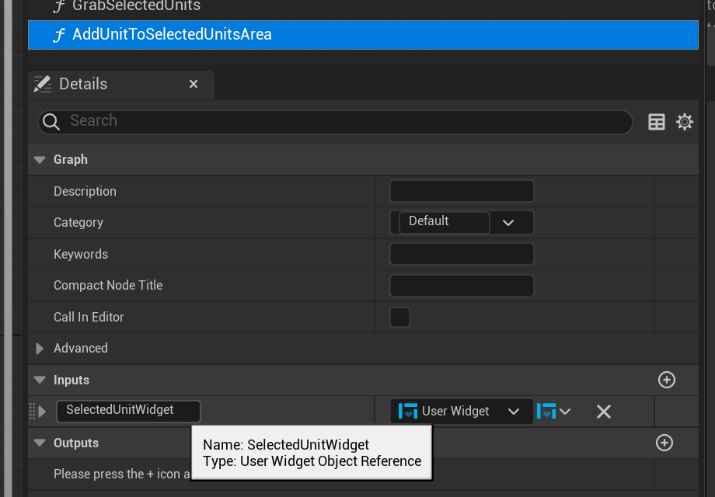Image resolution: width=715 pixels, height=497 pixels.
Task: Select the GrabSelectedUnits function
Action: click(136, 6)
